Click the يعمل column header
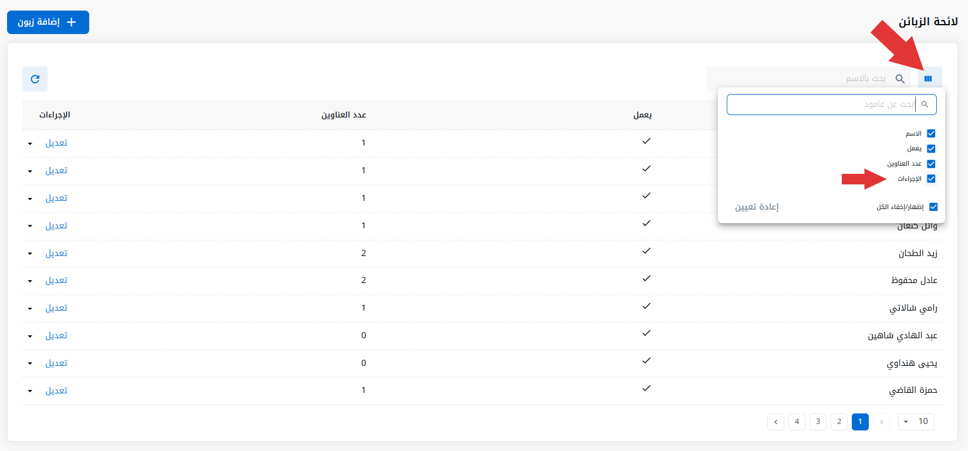Image resolution: width=968 pixels, height=451 pixels. pyautogui.click(x=642, y=115)
